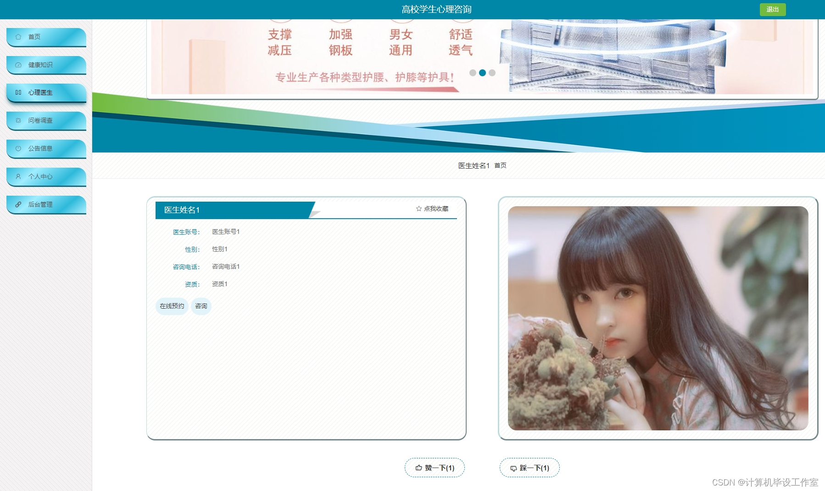Click the gauge icon beside 健康知识

click(18, 65)
